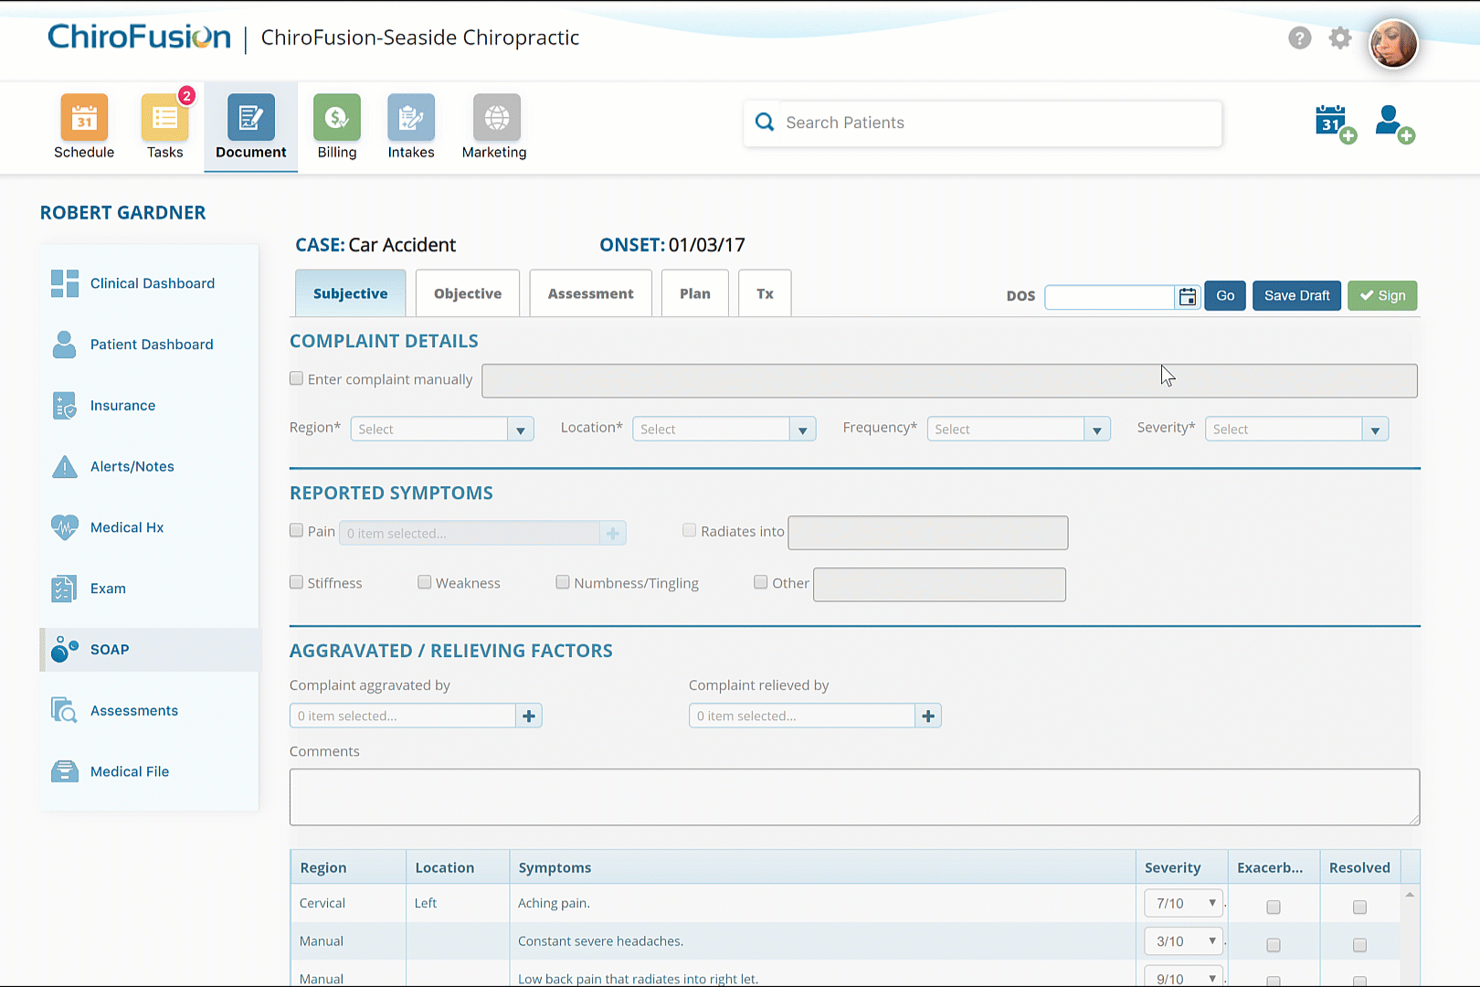Click the Sign button

(x=1382, y=295)
